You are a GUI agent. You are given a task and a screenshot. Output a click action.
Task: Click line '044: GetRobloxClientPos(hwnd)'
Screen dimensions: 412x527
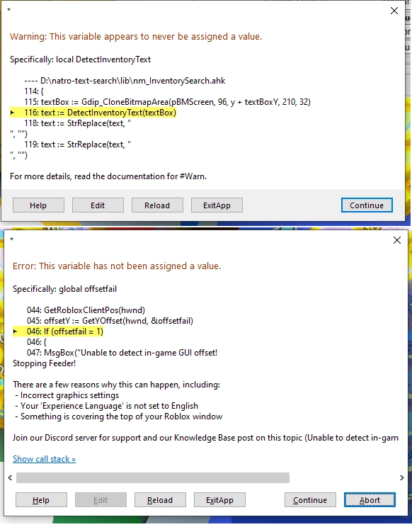pos(86,310)
